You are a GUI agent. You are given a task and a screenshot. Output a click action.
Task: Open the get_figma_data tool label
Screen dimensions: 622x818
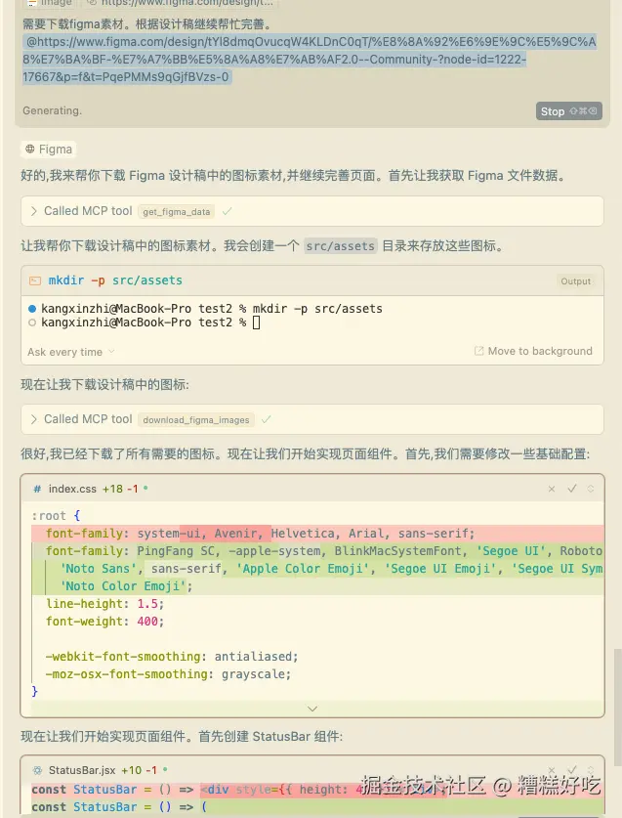[x=176, y=212]
